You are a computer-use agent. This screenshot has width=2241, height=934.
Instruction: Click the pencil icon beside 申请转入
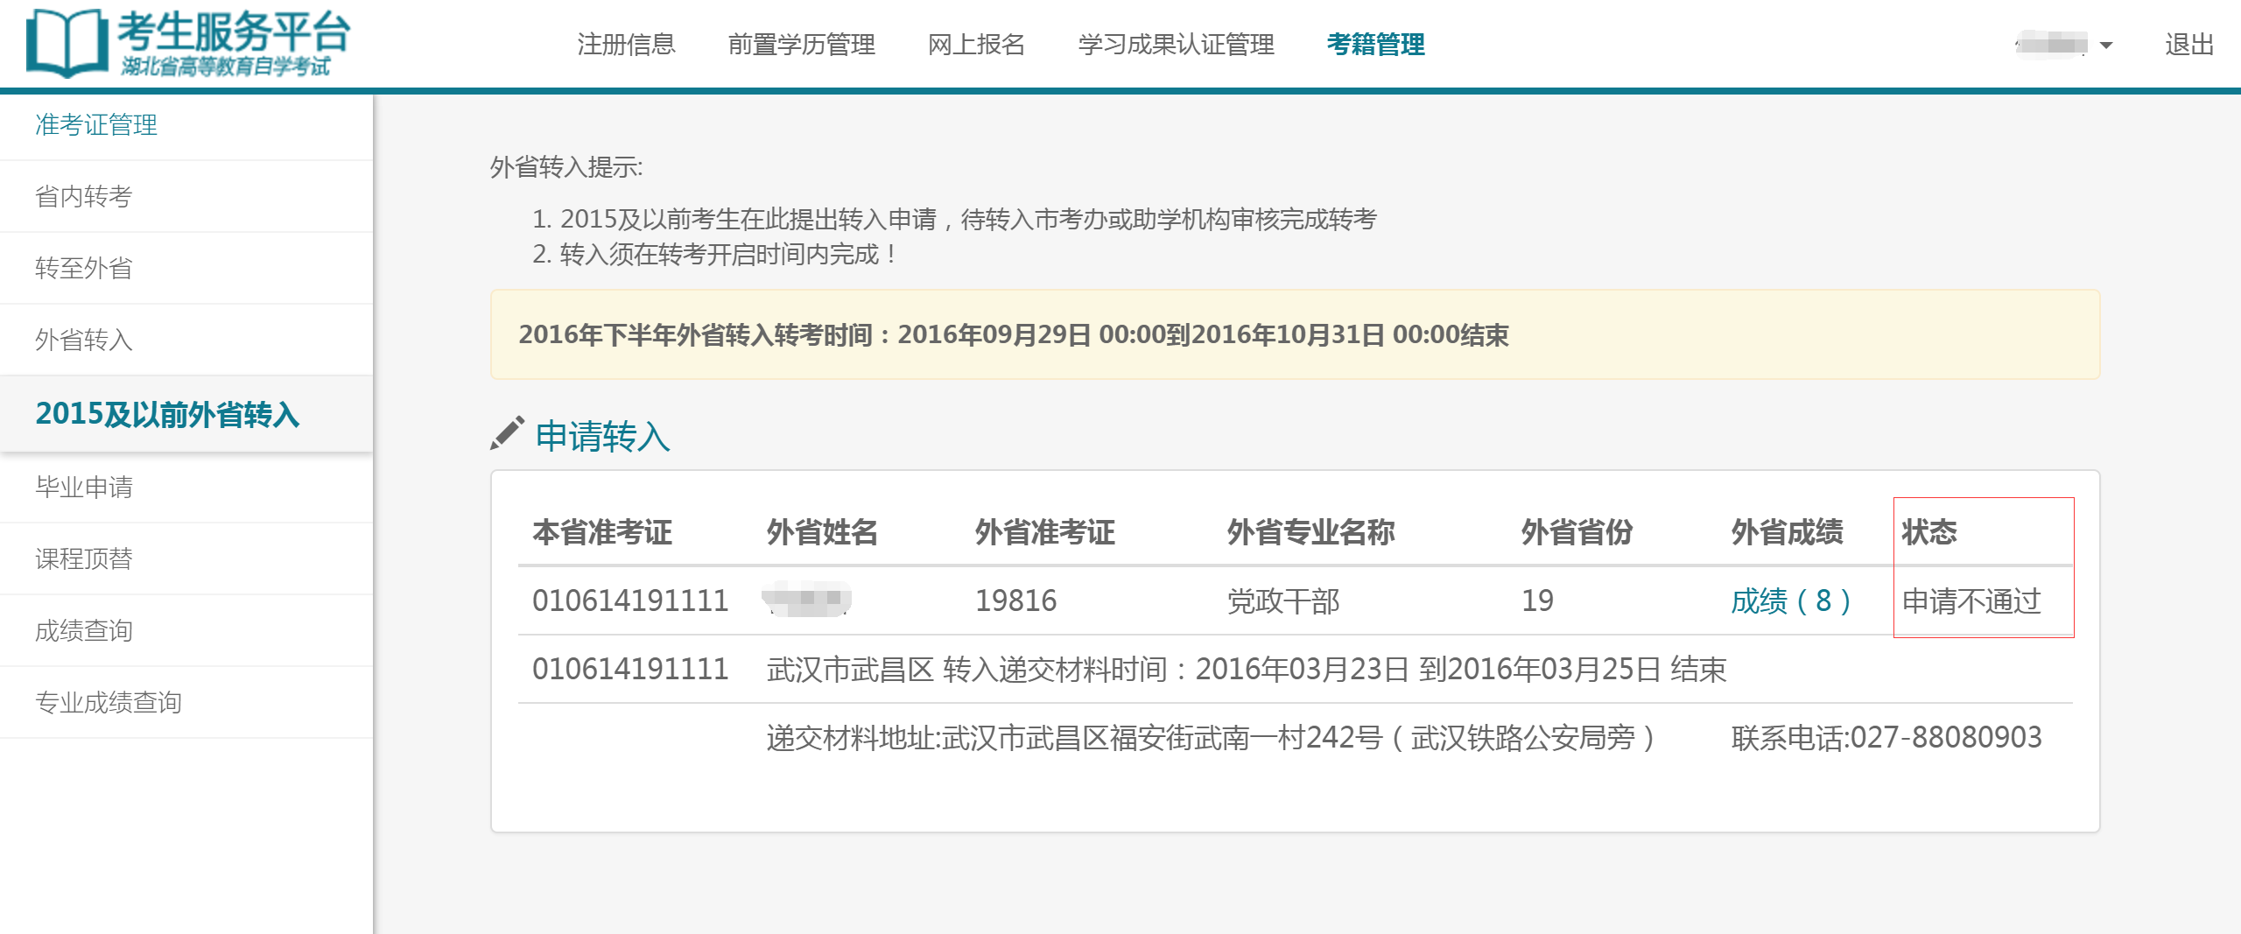pyautogui.click(x=507, y=433)
